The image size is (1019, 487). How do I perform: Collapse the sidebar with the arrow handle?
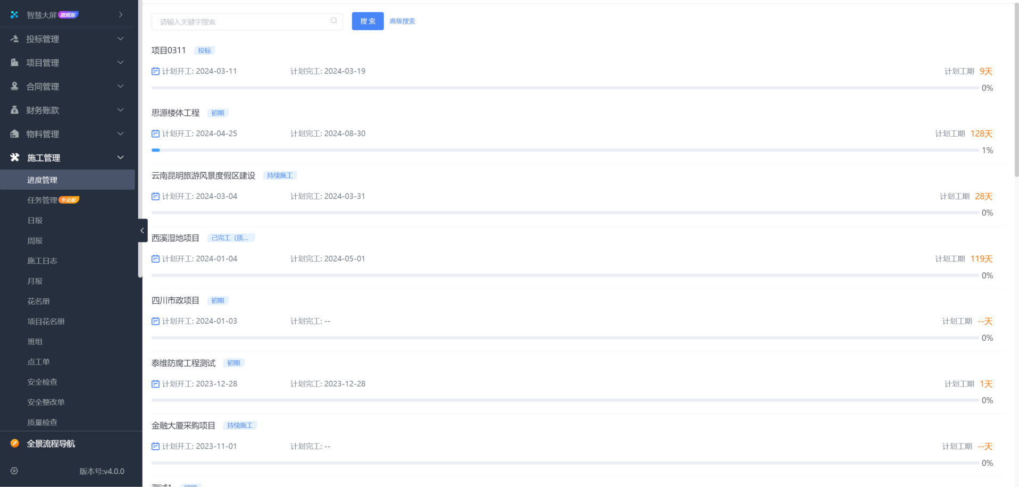142,230
